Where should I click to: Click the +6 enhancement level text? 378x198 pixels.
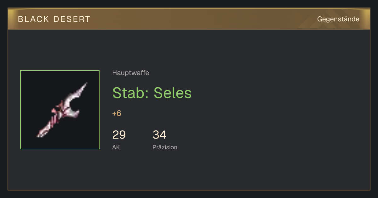[117, 113]
